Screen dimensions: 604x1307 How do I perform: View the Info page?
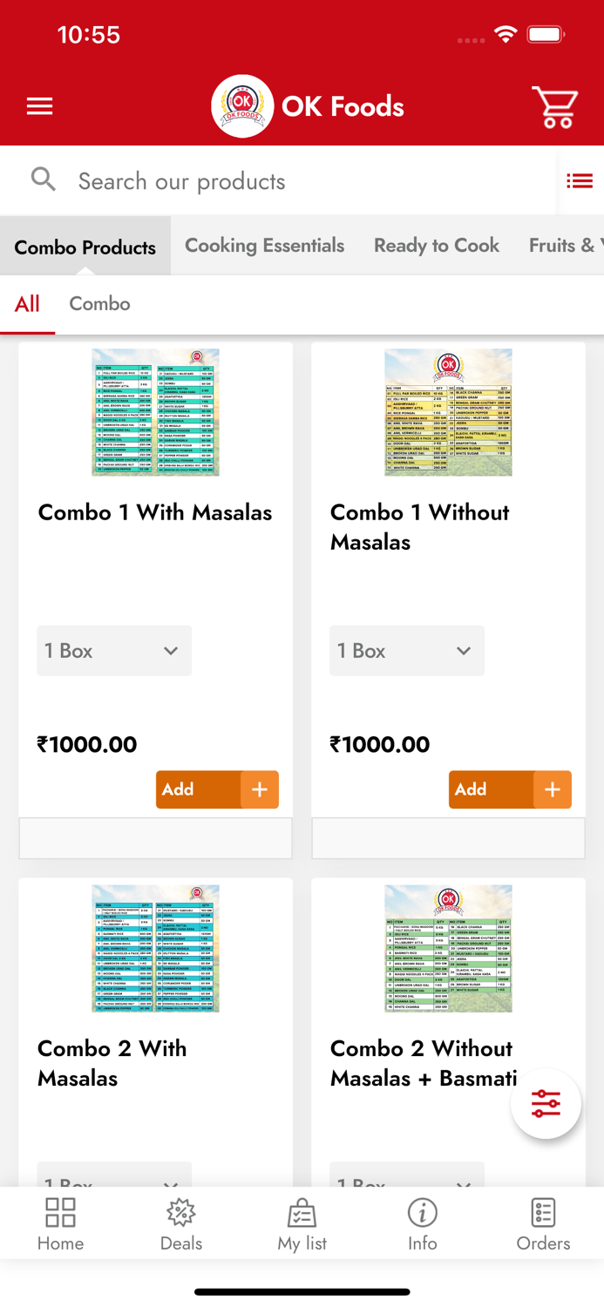pyautogui.click(x=423, y=1223)
